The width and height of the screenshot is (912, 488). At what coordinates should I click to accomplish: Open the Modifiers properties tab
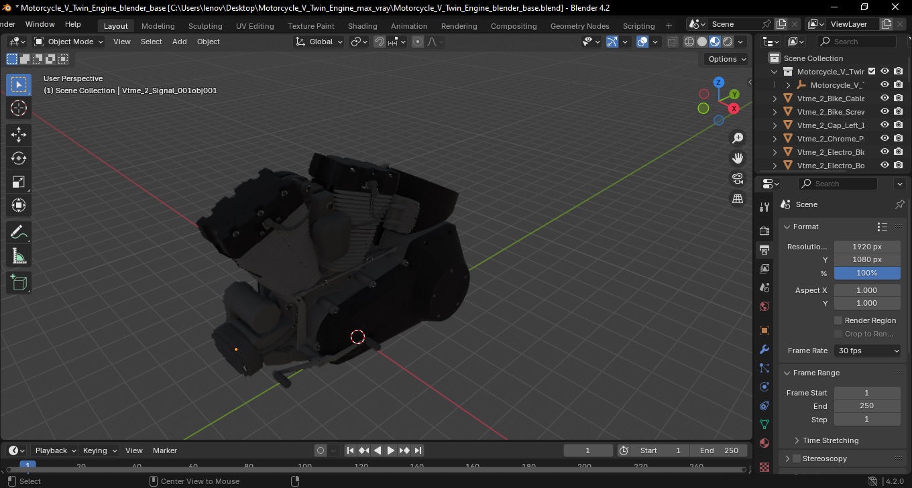click(764, 349)
